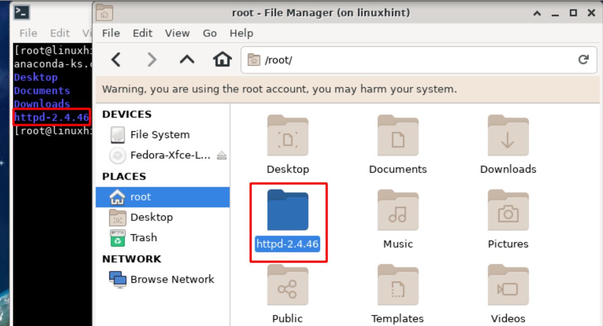Eject the Fedora-Xfce-L... disc

click(222, 156)
